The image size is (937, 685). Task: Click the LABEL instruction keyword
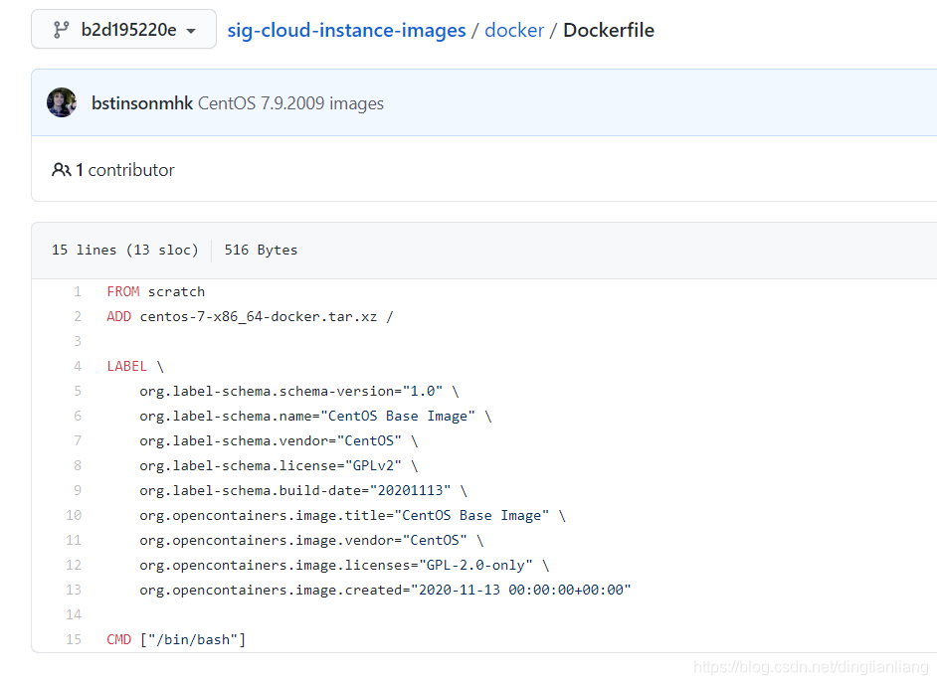point(126,366)
